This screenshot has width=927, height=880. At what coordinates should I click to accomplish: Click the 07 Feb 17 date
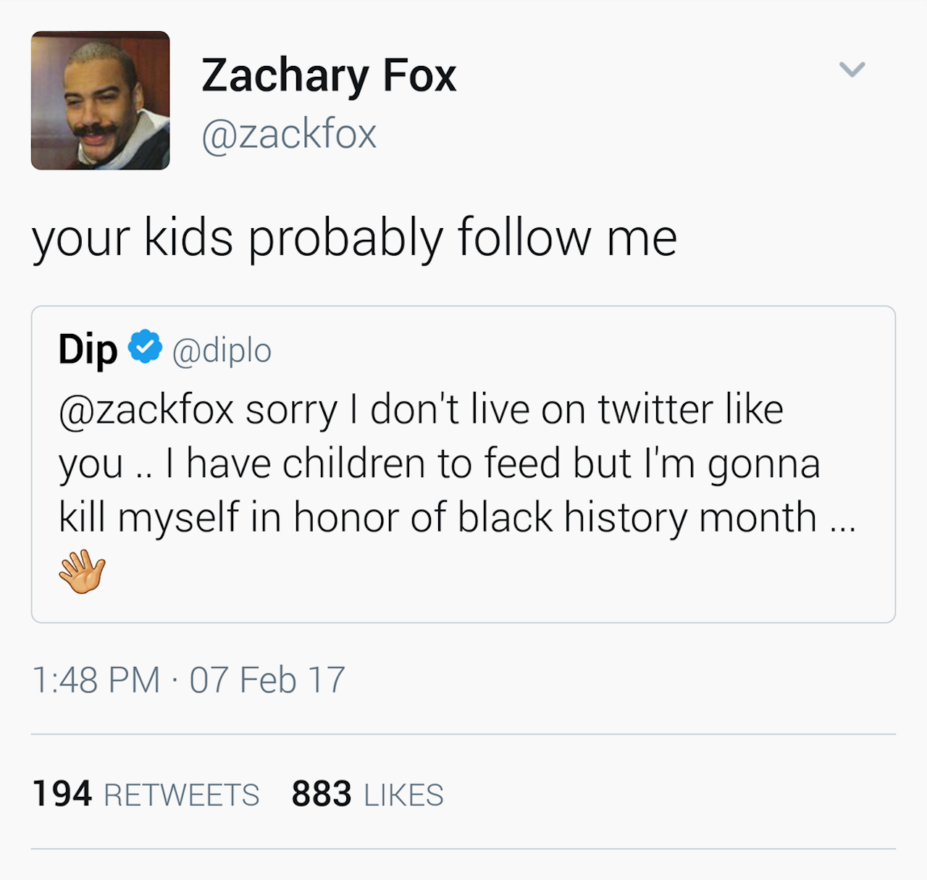267,680
